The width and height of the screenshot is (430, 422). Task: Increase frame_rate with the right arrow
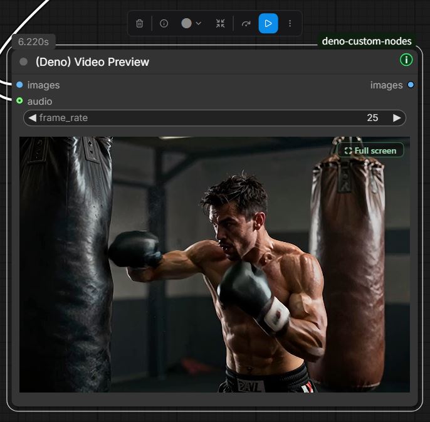click(x=397, y=118)
